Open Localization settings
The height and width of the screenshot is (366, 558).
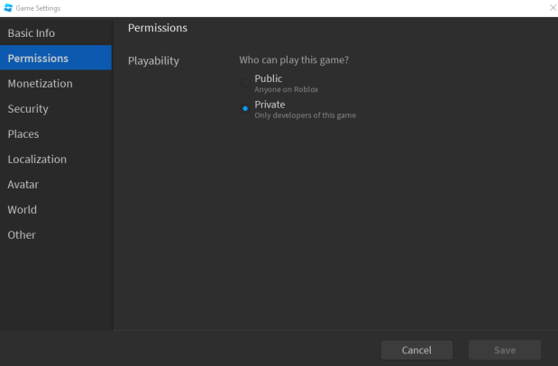click(56, 160)
